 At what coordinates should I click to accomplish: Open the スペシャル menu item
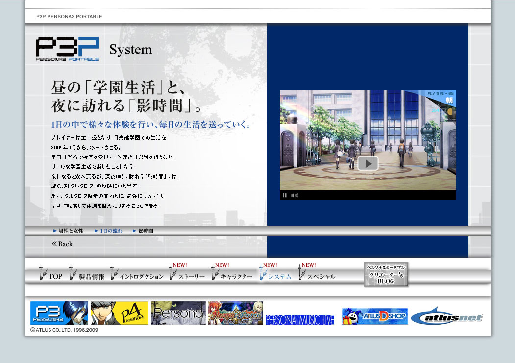(317, 272)
